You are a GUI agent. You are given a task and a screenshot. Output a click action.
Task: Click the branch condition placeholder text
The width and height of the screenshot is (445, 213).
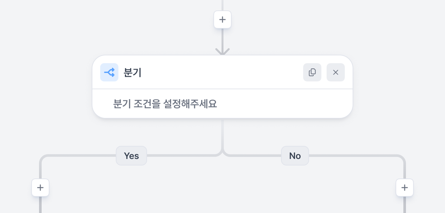tap(165, 104)
